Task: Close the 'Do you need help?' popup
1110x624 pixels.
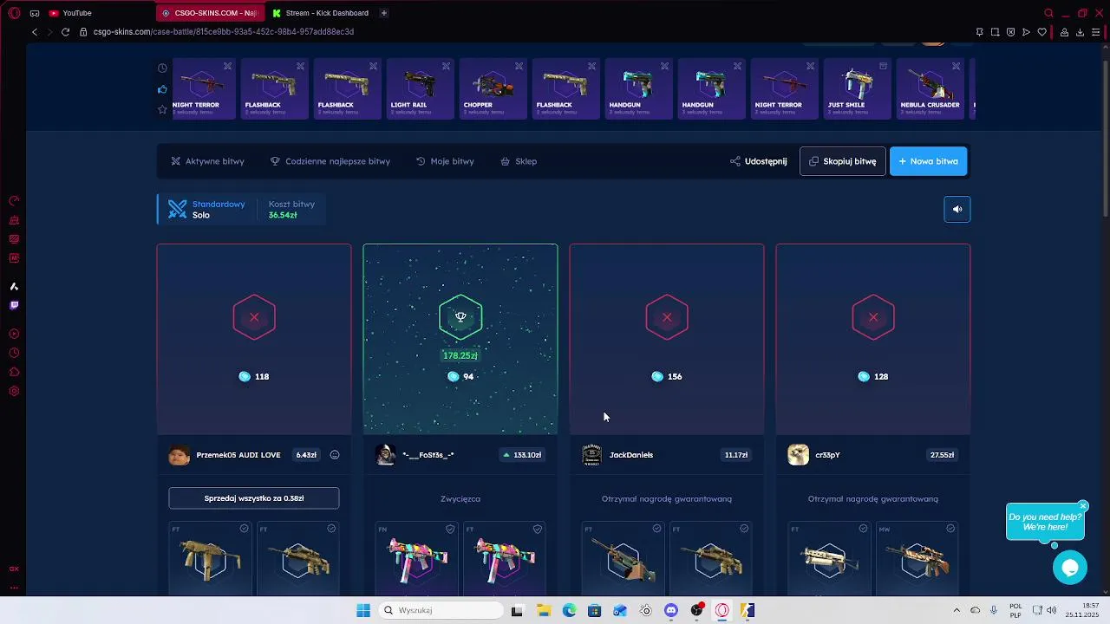Action: click(x=1083, y=505)
